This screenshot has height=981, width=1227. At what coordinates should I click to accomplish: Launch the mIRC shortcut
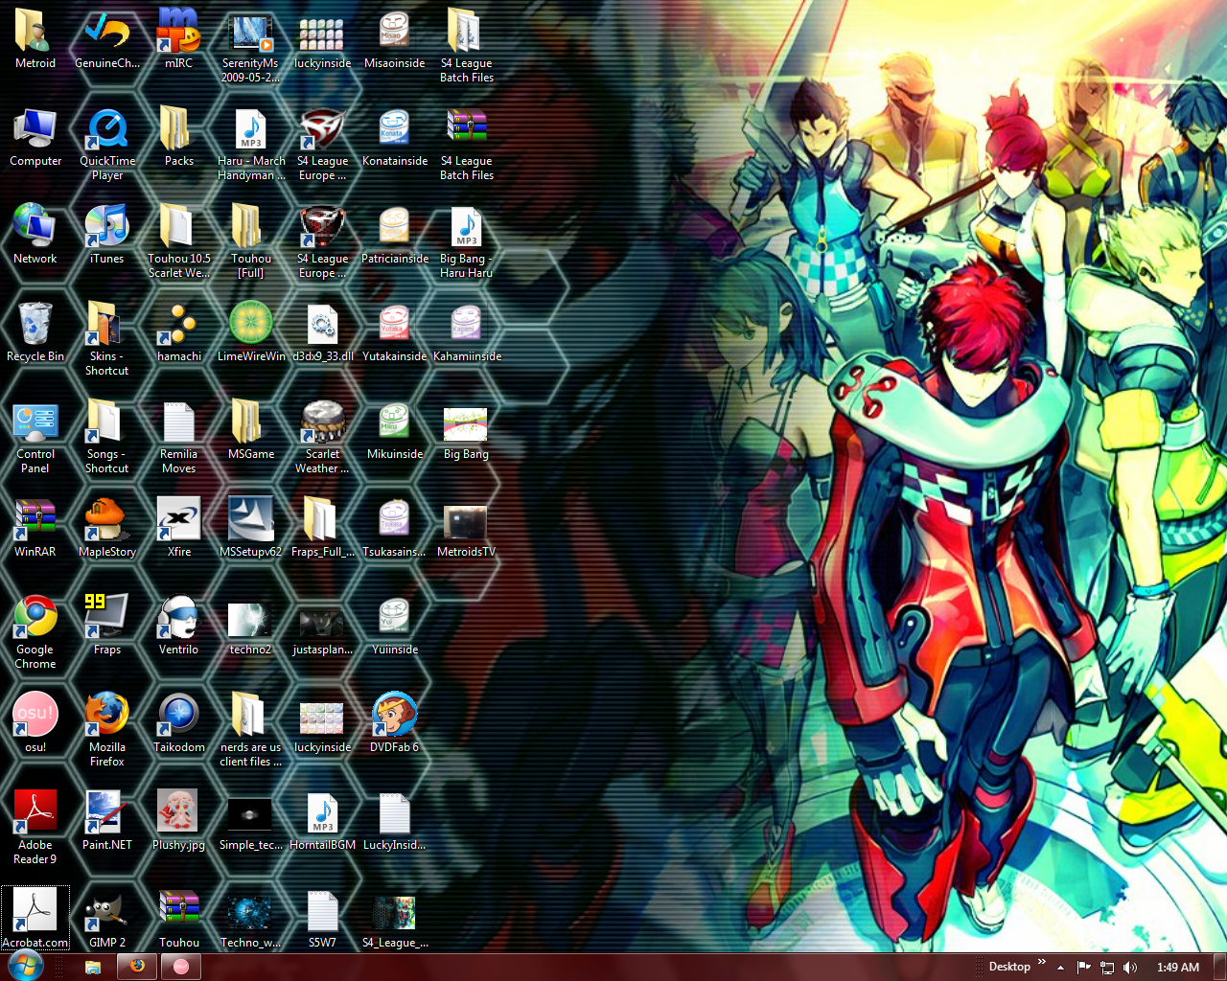179,39
